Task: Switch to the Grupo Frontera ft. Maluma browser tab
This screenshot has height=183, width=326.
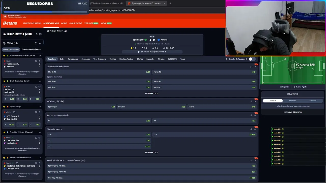Action: (x=106, y=4)
